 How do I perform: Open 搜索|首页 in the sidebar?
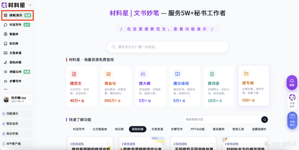[x=17, y=15]
